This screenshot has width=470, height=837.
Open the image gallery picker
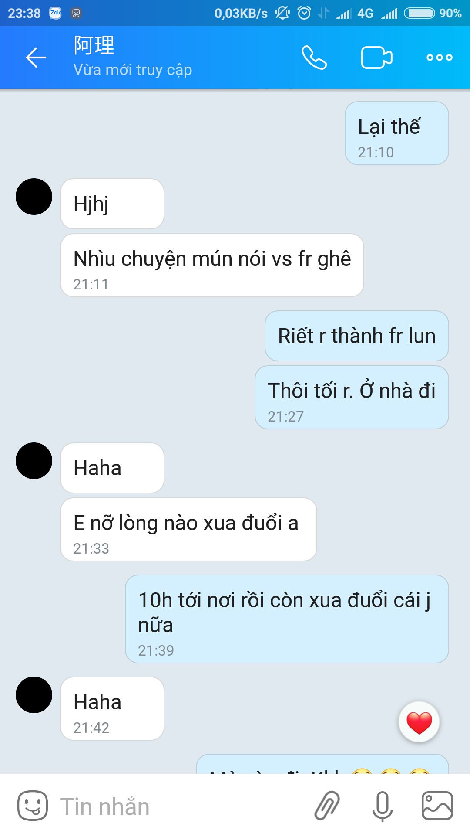pos(437,806)
